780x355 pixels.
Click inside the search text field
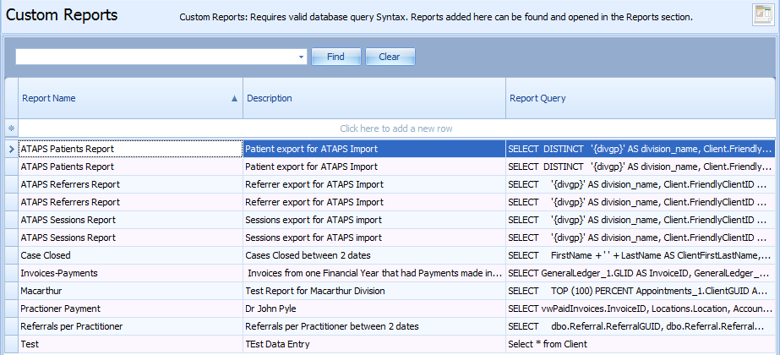[156, 57]
